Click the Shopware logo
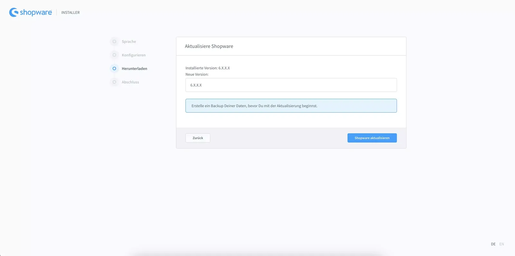 point(31,12)
